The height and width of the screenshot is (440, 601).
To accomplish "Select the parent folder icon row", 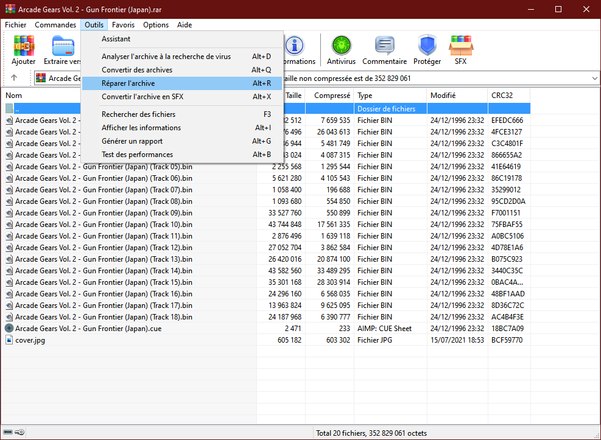I will 9,108.
